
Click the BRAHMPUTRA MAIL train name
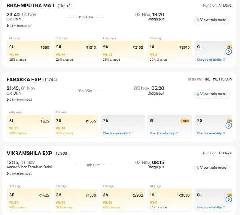(x=31, y=6)
